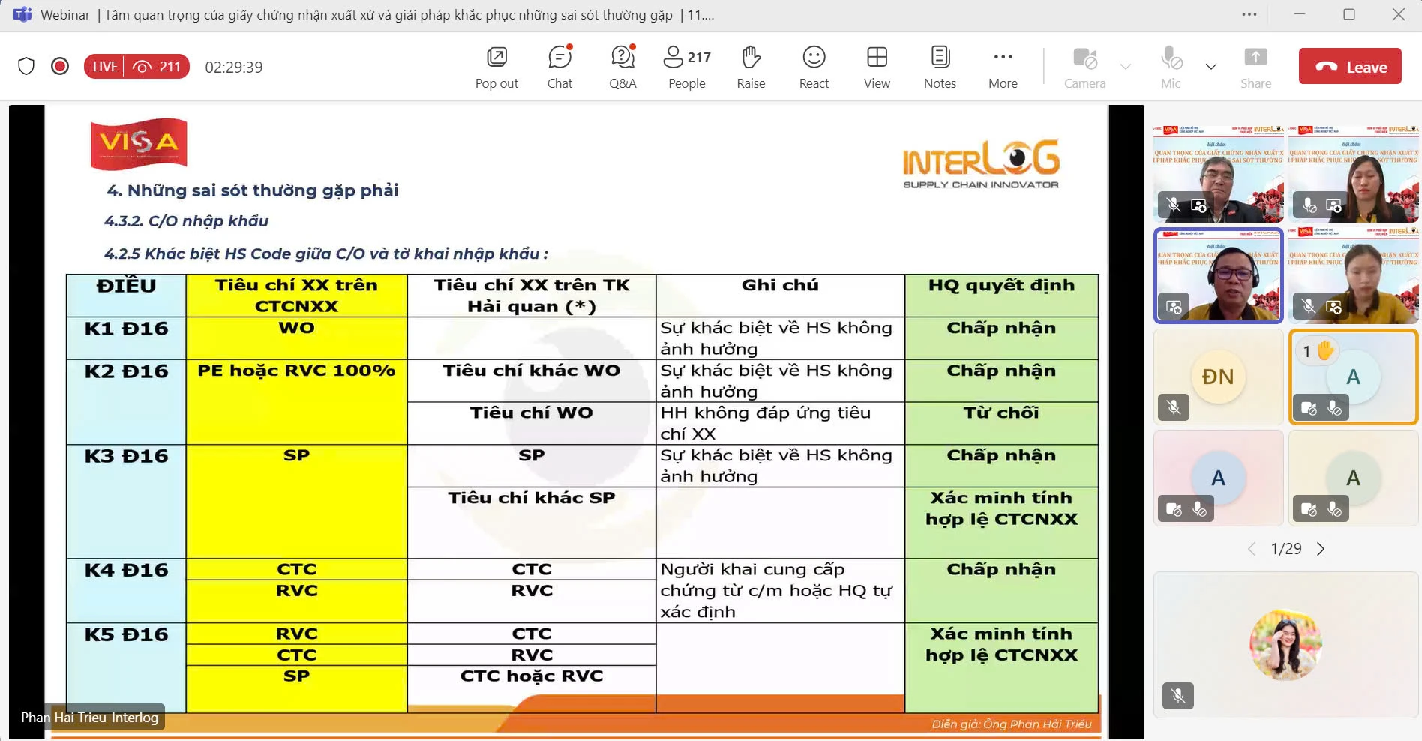Screen dimensions: 1422x741
Task: Click the elapsed time 02:29:39
Action: tap(234, 67)
